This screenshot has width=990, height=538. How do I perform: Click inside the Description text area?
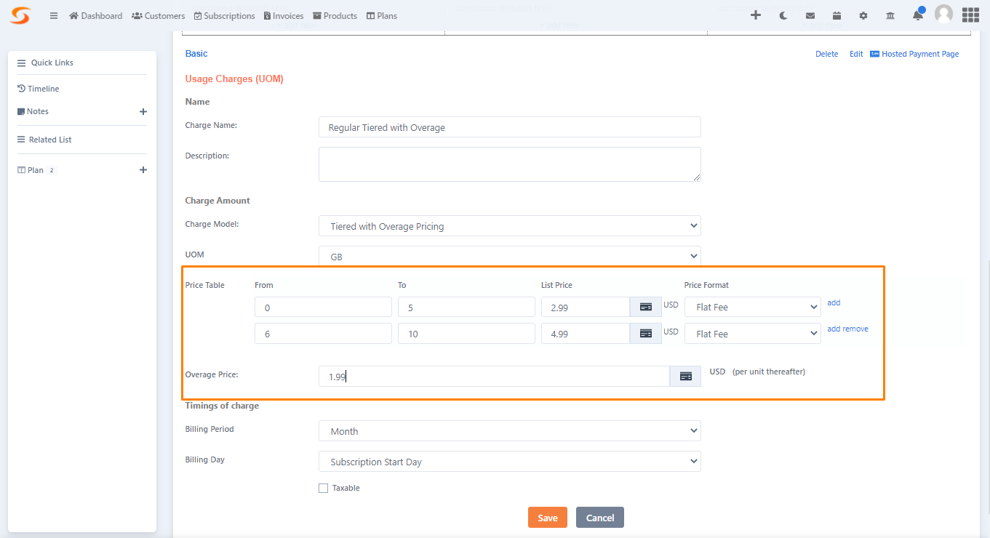tap(509, 164)
